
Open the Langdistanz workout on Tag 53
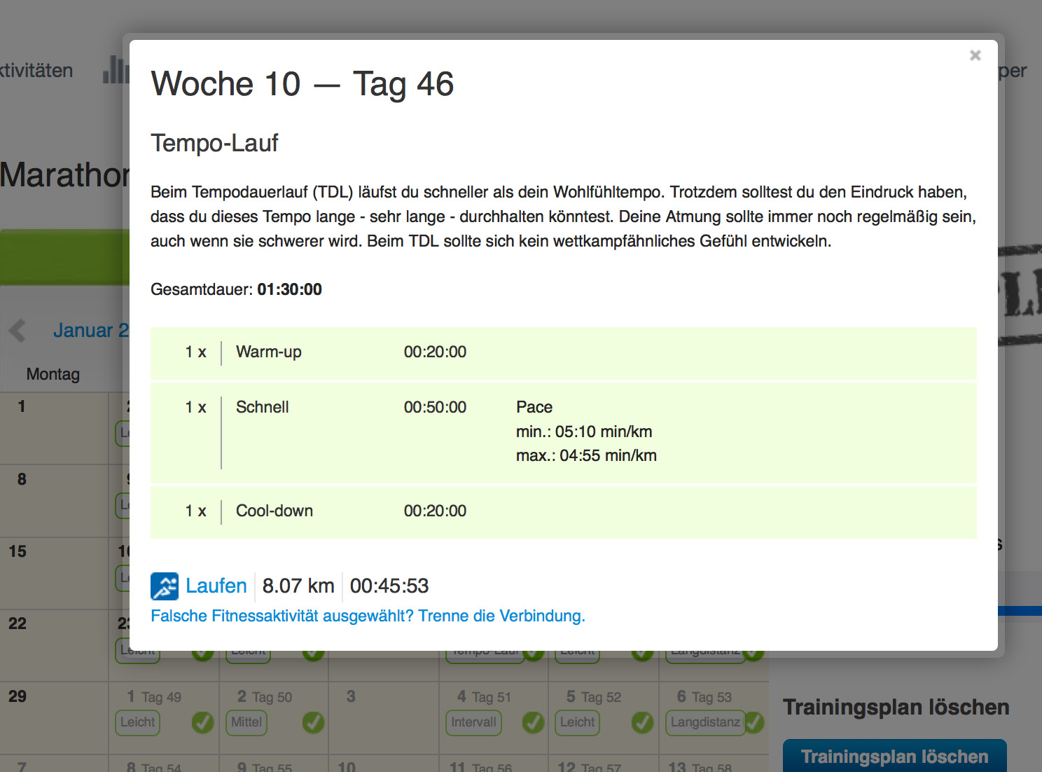coord(704,722)
